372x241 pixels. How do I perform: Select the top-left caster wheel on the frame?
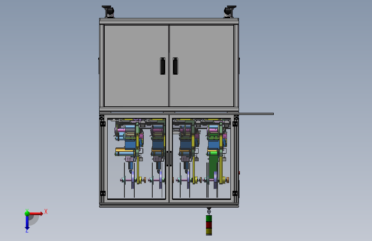[x=109, y=12]
